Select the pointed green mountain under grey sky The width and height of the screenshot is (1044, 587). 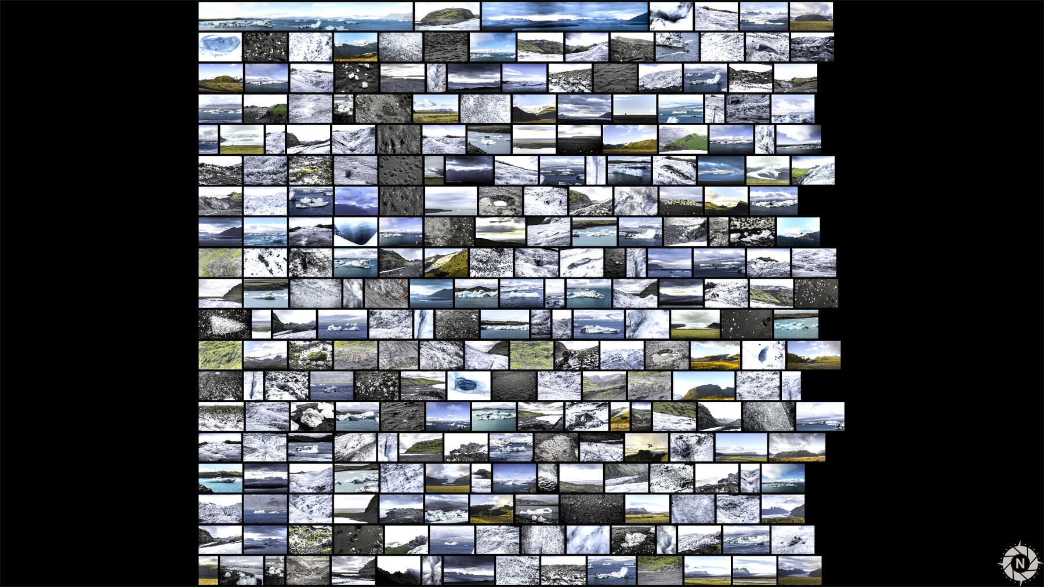pyautogui.click(x=683, y=140)
